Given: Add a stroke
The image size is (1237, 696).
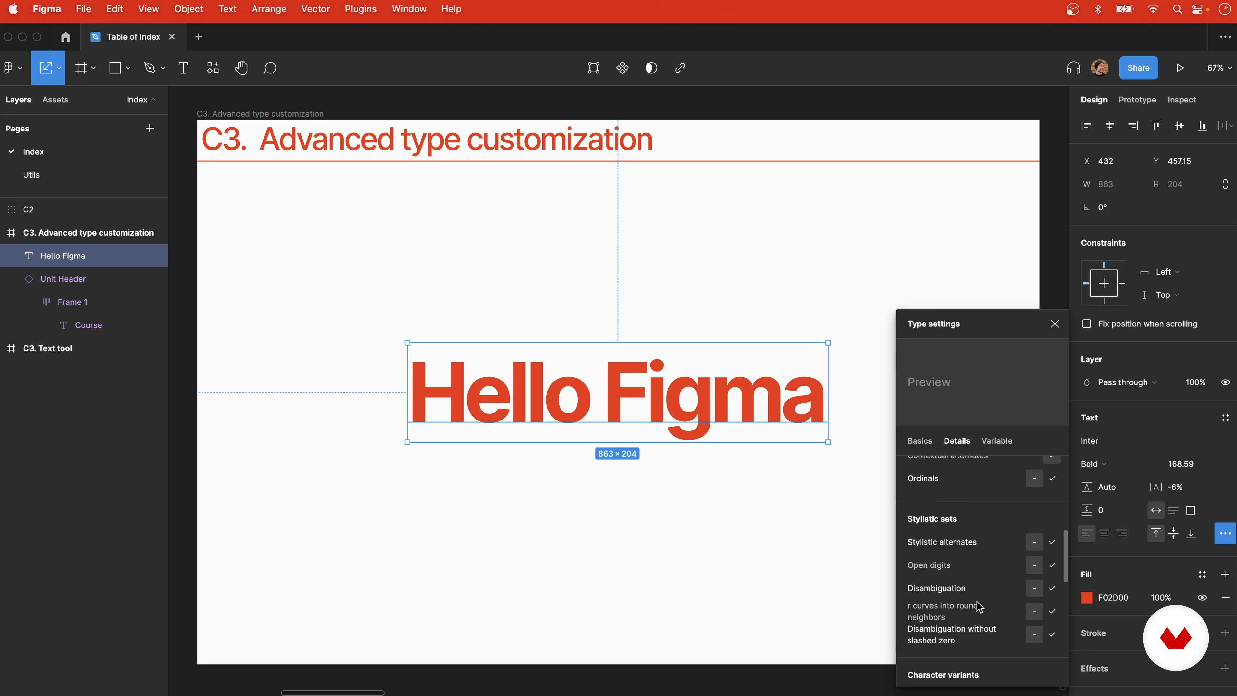Looking at the screenshot, I should point(1225,633).
